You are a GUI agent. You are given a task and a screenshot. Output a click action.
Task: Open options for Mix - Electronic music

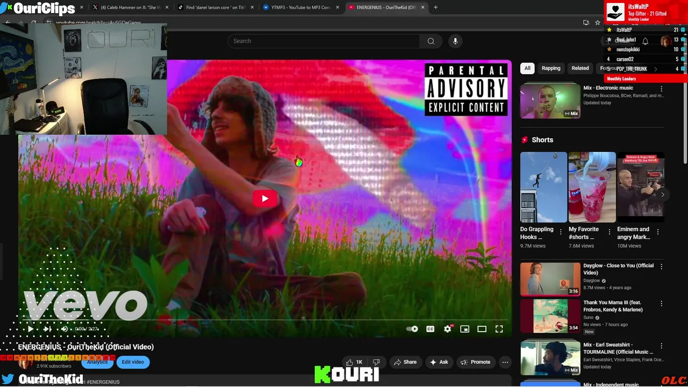(662, 89)
